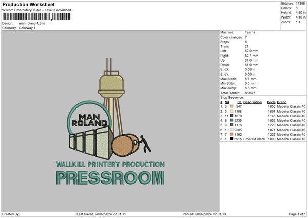Click the Max Jump value 6.8 mm

point(251,88)
